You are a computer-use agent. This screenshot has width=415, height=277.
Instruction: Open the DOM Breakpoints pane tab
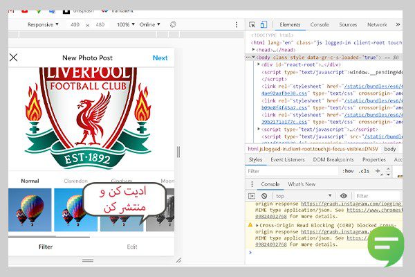pyautogui.click(x=333, y=159)
